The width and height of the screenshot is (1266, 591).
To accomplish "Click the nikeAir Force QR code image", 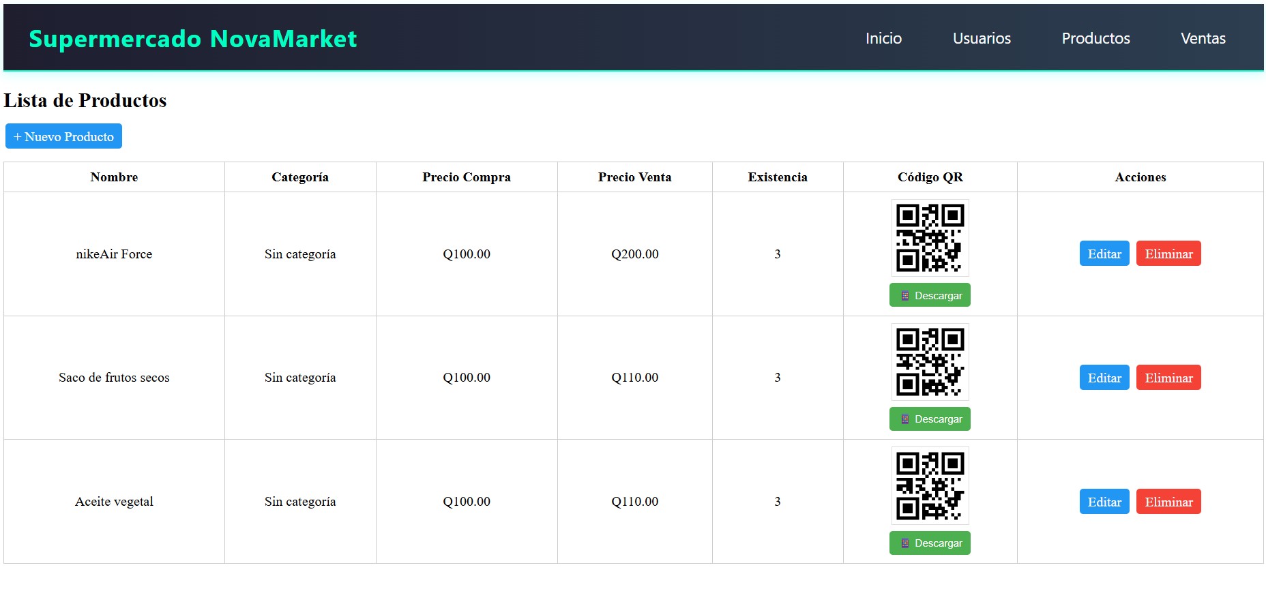I will [930, 238].
